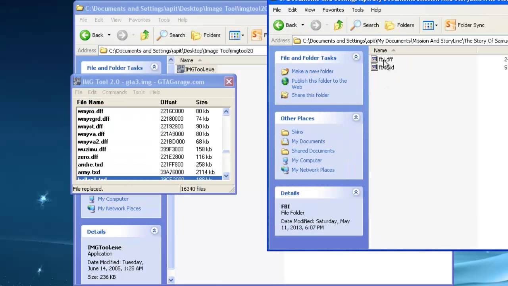Open View menu in FBI folder window
Screen dimensions: 508x286
click(x=310, y=10)
